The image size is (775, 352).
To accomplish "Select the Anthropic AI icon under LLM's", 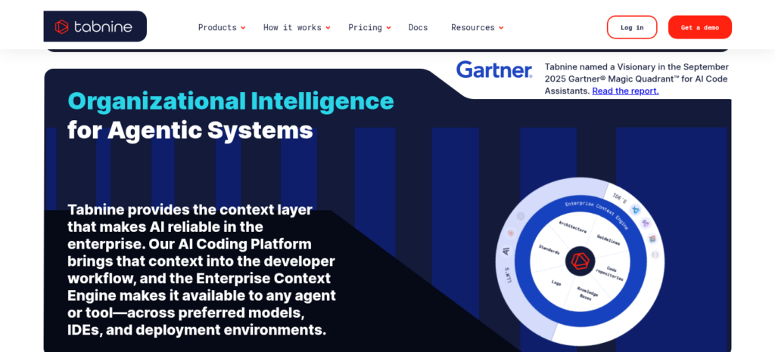I will pos(506,251).
